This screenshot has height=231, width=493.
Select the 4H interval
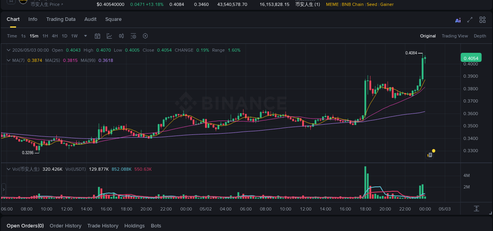[54, 36]
